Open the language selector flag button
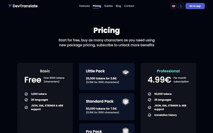 click(174, 6)
